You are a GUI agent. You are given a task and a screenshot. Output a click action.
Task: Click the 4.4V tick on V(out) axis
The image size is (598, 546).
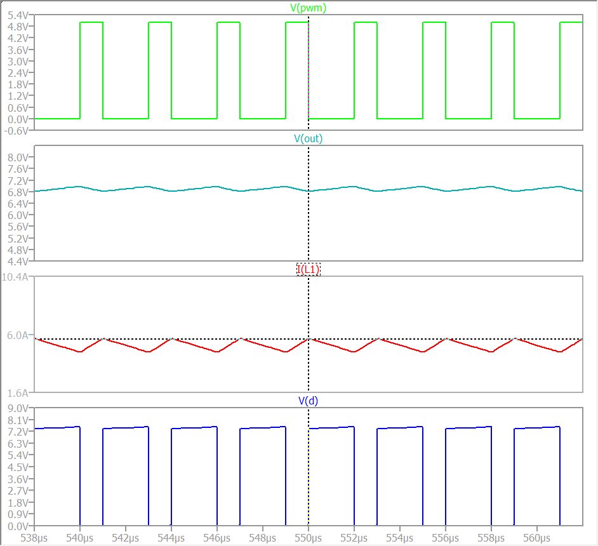tap(18, 262)
